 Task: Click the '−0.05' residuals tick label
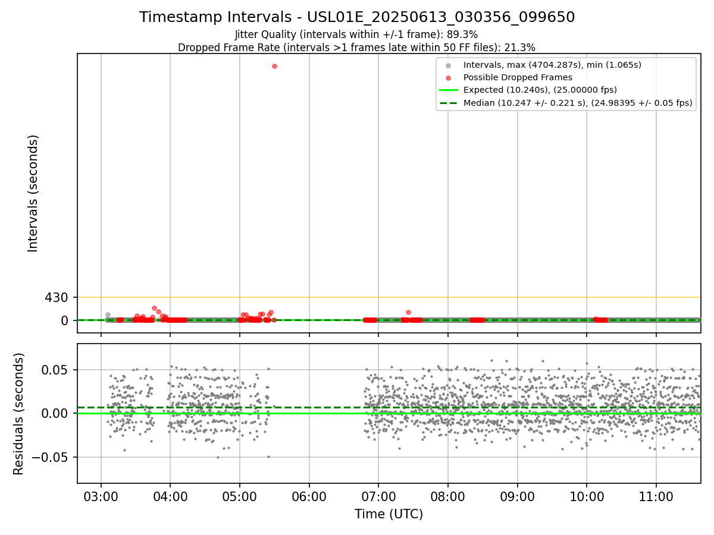(x=50, y=457)
